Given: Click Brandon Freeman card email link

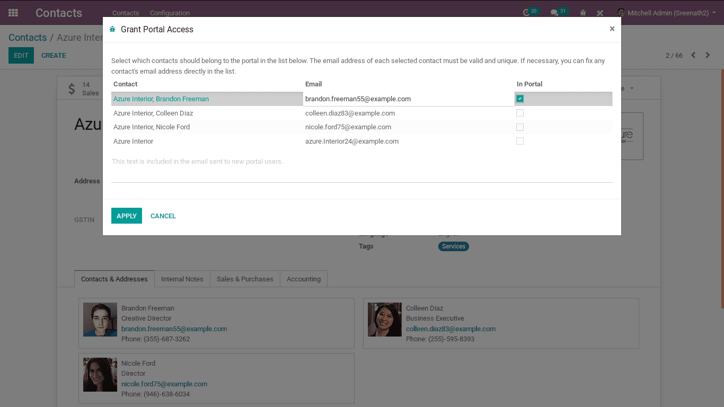Looking at the screenshot, I should (x=174, y=329).
